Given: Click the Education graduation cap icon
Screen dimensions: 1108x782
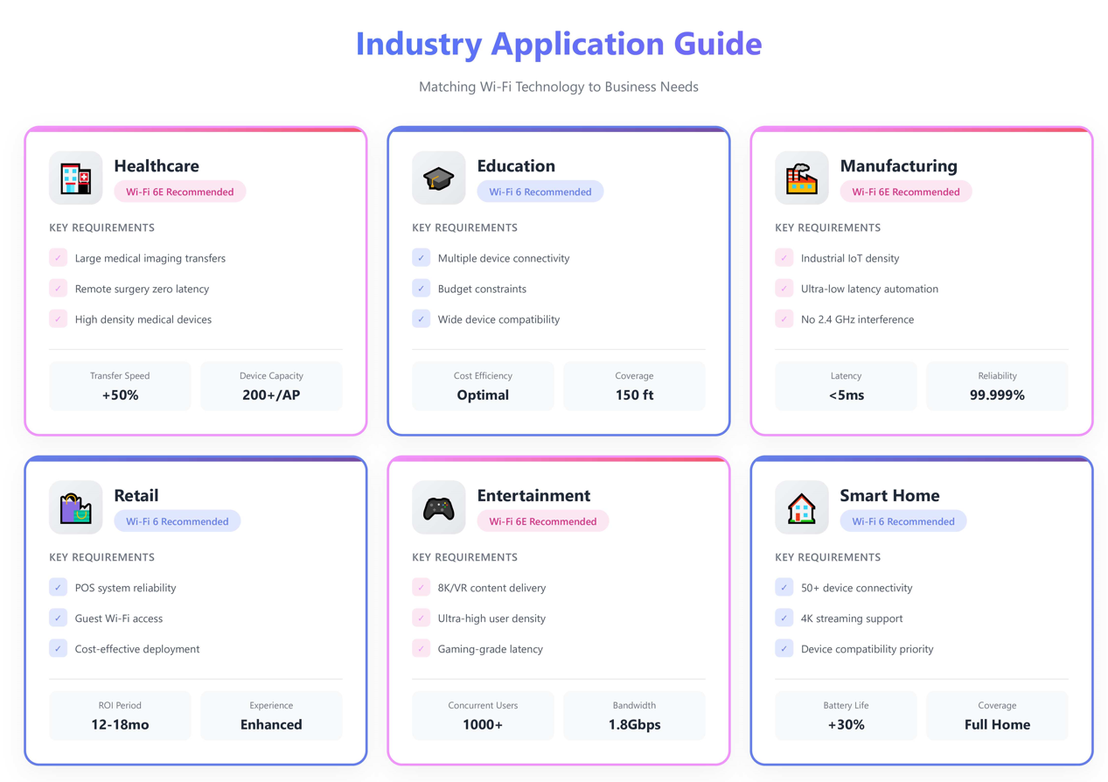Looking at the screenshot, I should (438, 178).
